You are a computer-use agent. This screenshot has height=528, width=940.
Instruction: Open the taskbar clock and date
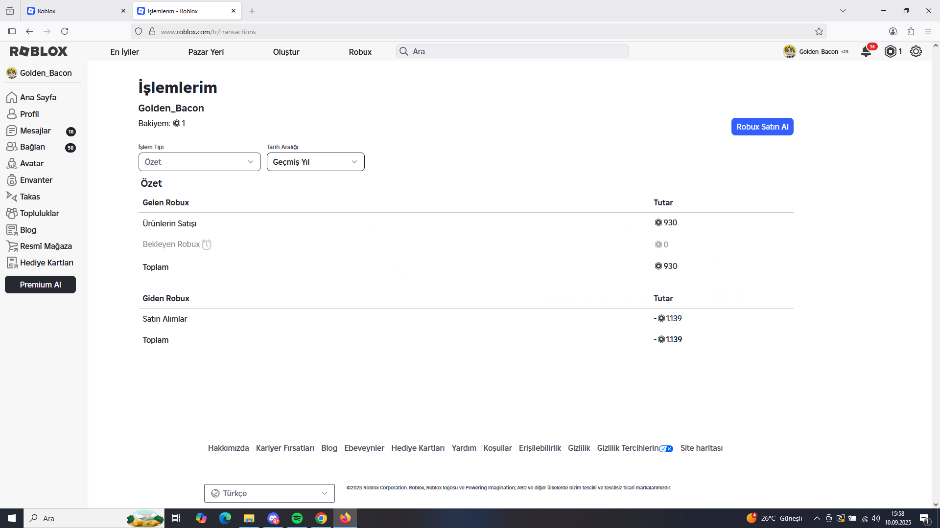click(898, 518)
